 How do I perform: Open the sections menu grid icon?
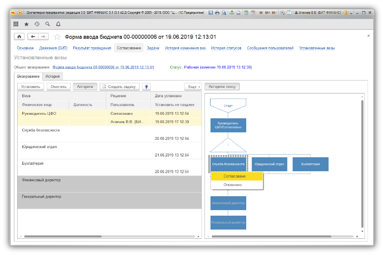coord(16,24)
